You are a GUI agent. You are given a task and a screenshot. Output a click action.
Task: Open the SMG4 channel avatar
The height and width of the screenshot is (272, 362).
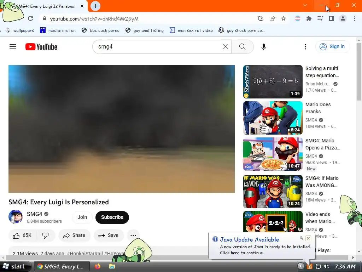pyautogui.click(x=16, y=217)
